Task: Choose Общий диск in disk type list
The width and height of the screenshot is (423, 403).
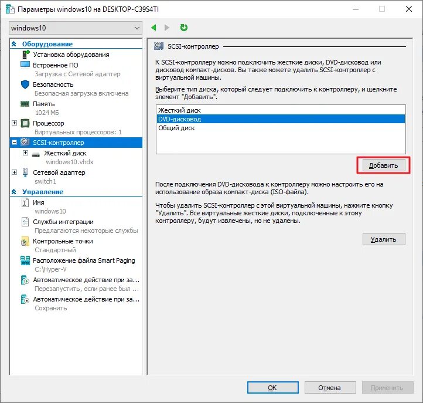Action: [x=281, y=128]
